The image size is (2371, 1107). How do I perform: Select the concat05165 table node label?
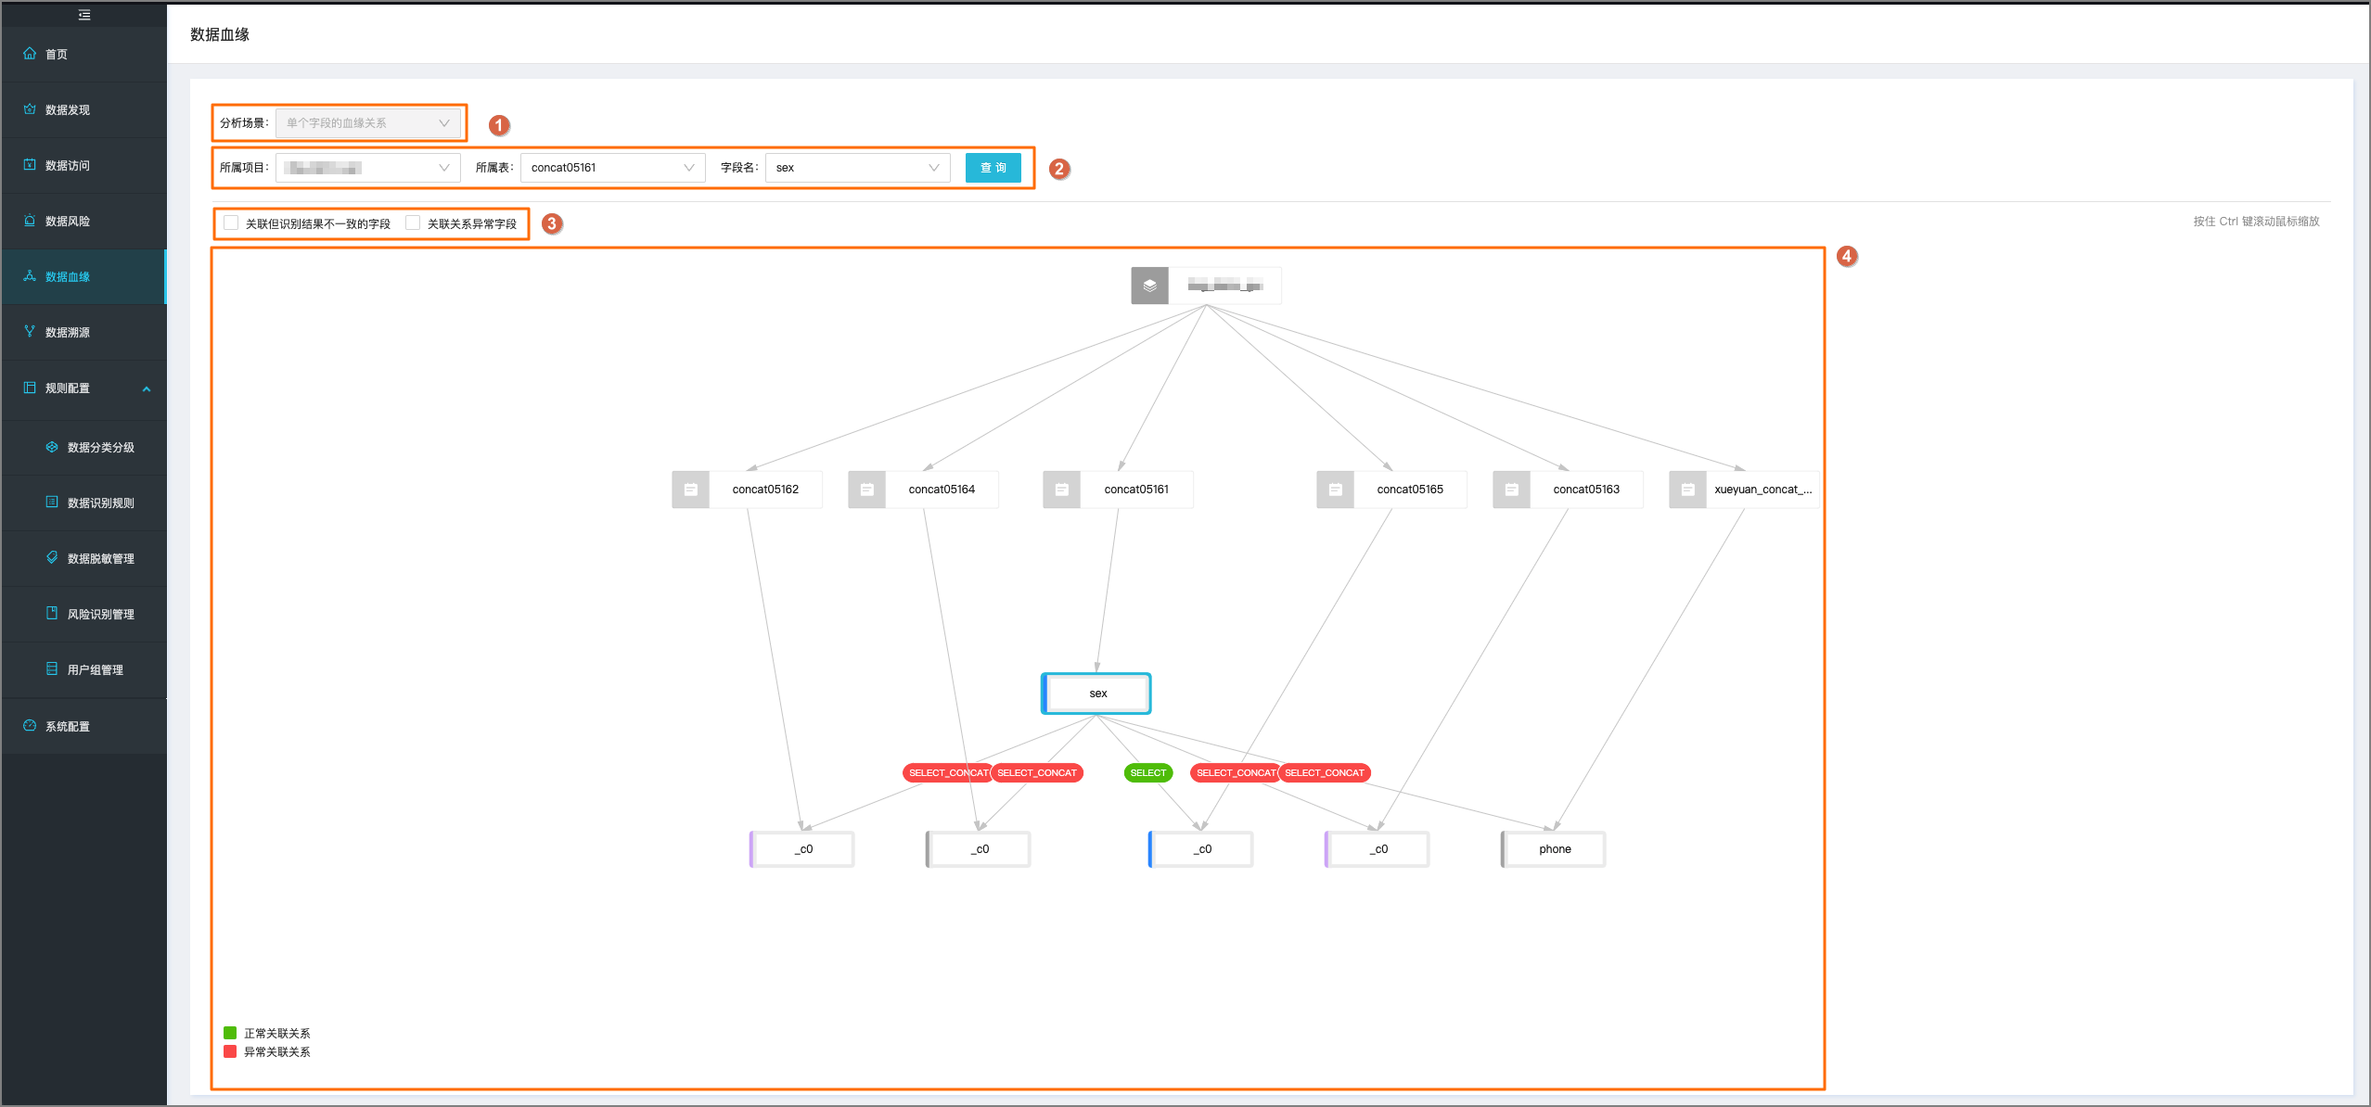[x=1410, y=490]
